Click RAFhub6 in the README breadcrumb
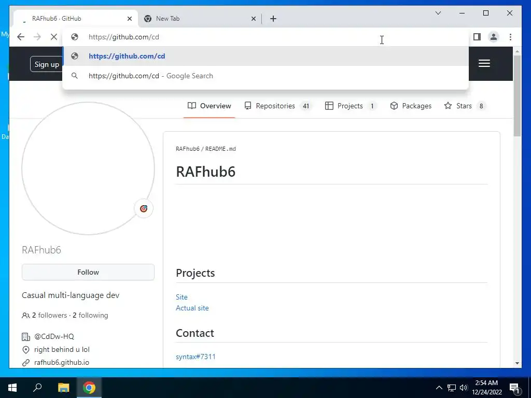Screen dimensions: 531x398 click(x=188, y=149)
